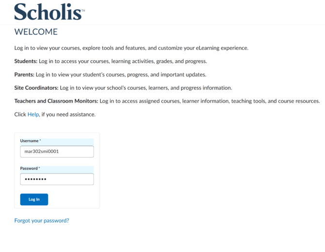Focus the Username input field
The width and height of the screenshot is (325, 252).
pos(57,151)
